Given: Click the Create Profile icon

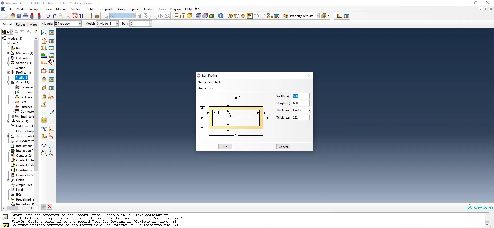Looking at the screenshot, I should 44,71.
